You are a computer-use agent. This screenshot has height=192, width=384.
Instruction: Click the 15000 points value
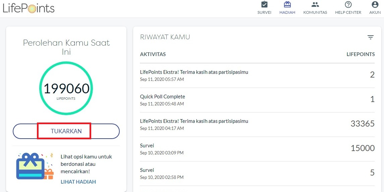[363, 148]
